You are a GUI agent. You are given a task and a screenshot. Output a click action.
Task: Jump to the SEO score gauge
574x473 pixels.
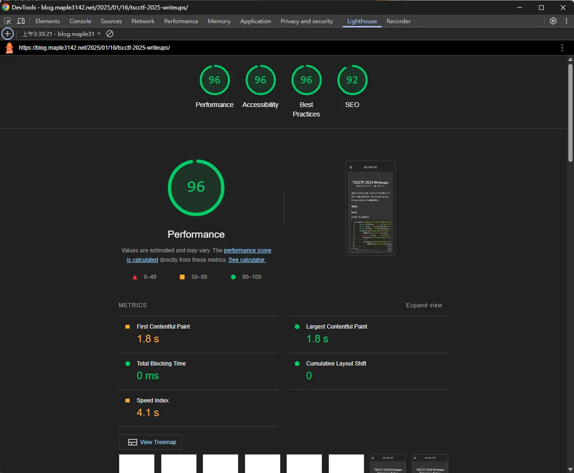point(352,80)
